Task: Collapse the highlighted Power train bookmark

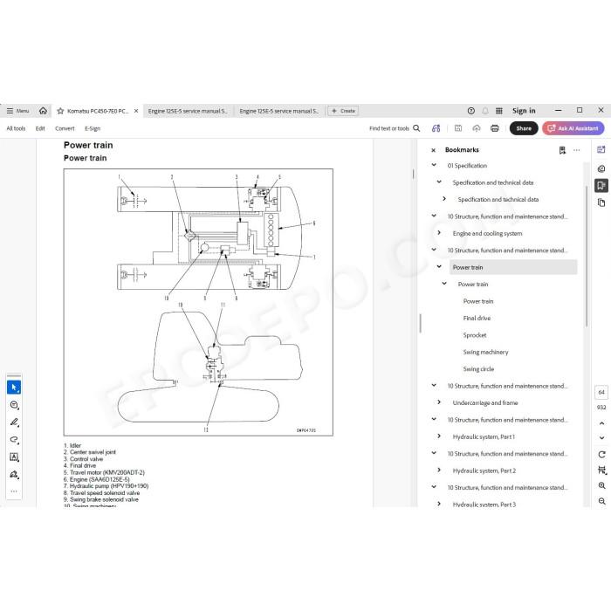Action: pos(439,267)
